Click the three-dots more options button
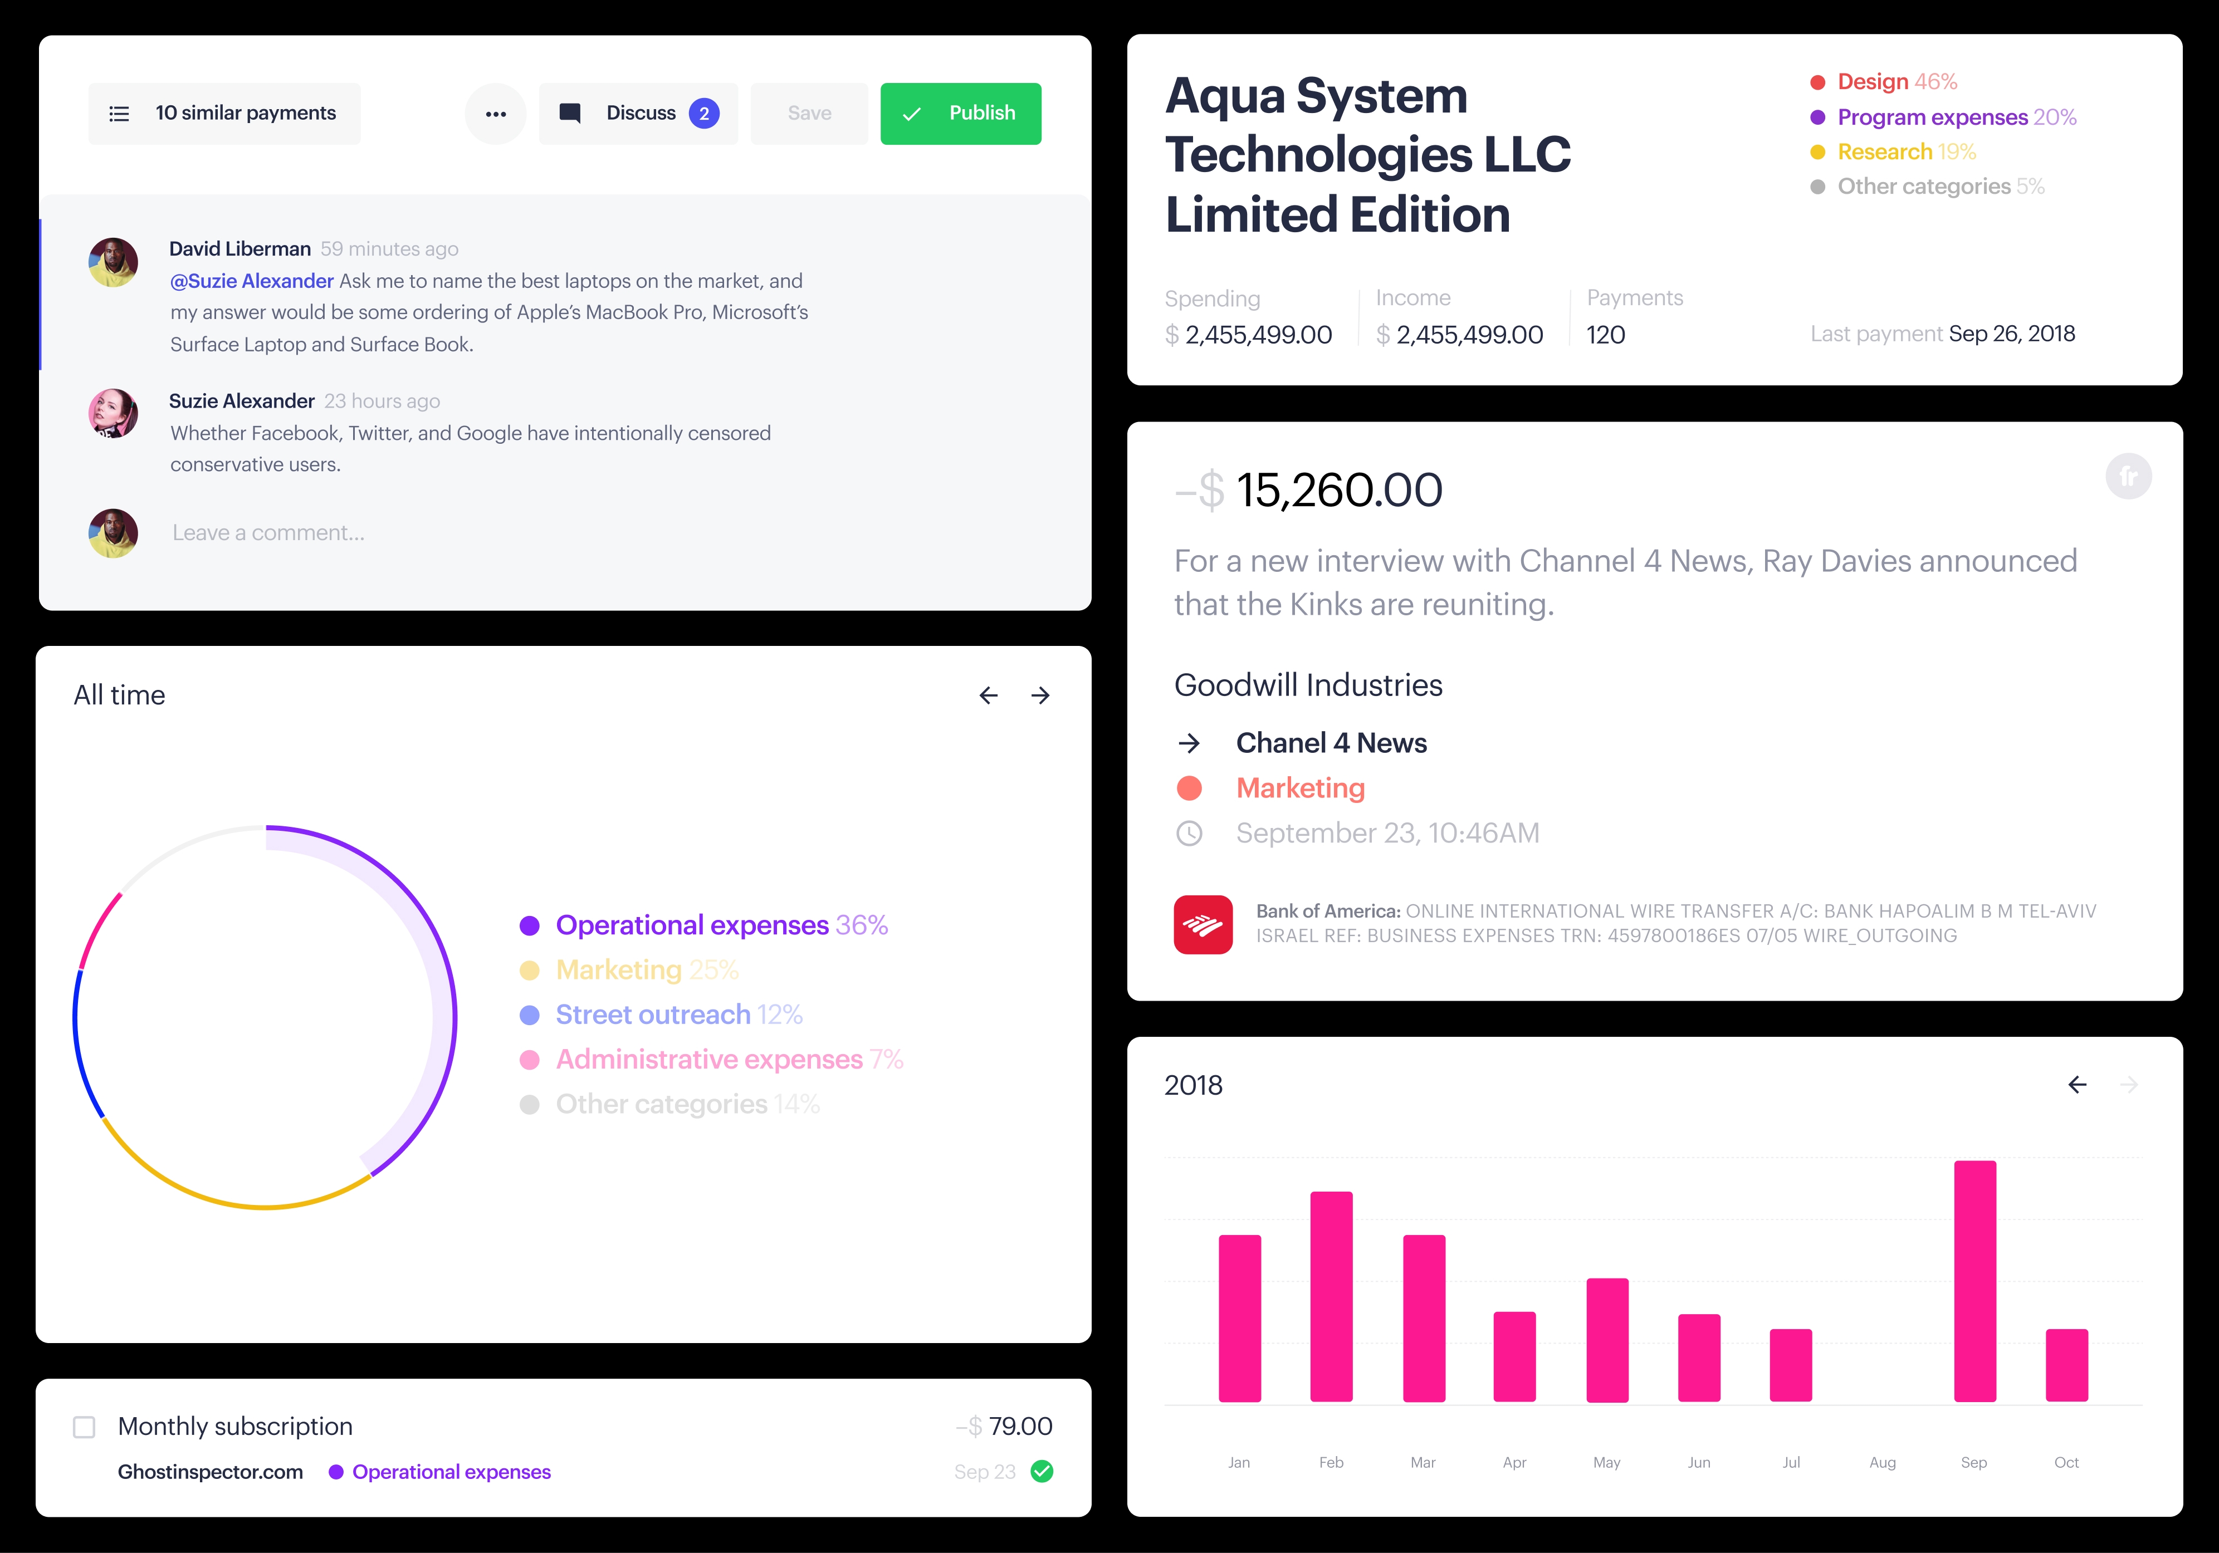This screenshot has height=1553, width=2219. 496,114
